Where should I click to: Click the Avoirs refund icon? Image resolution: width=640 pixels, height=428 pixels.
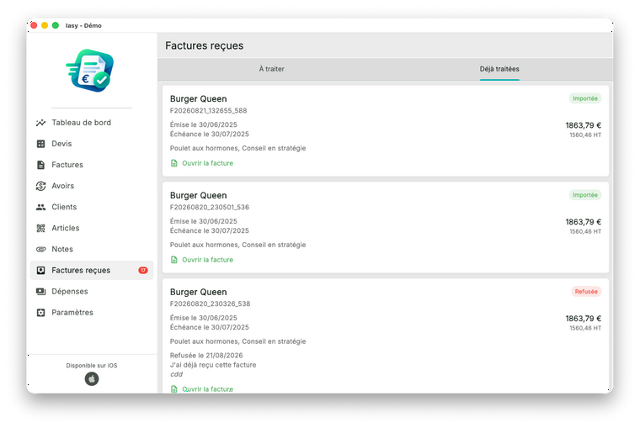tap(40, 186)
